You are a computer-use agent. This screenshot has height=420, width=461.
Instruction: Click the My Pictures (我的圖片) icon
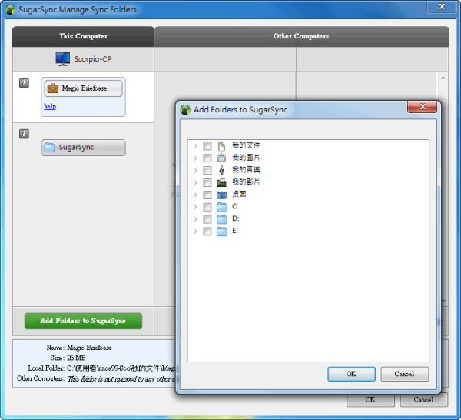pyautogui.click(x=222, y=158)
